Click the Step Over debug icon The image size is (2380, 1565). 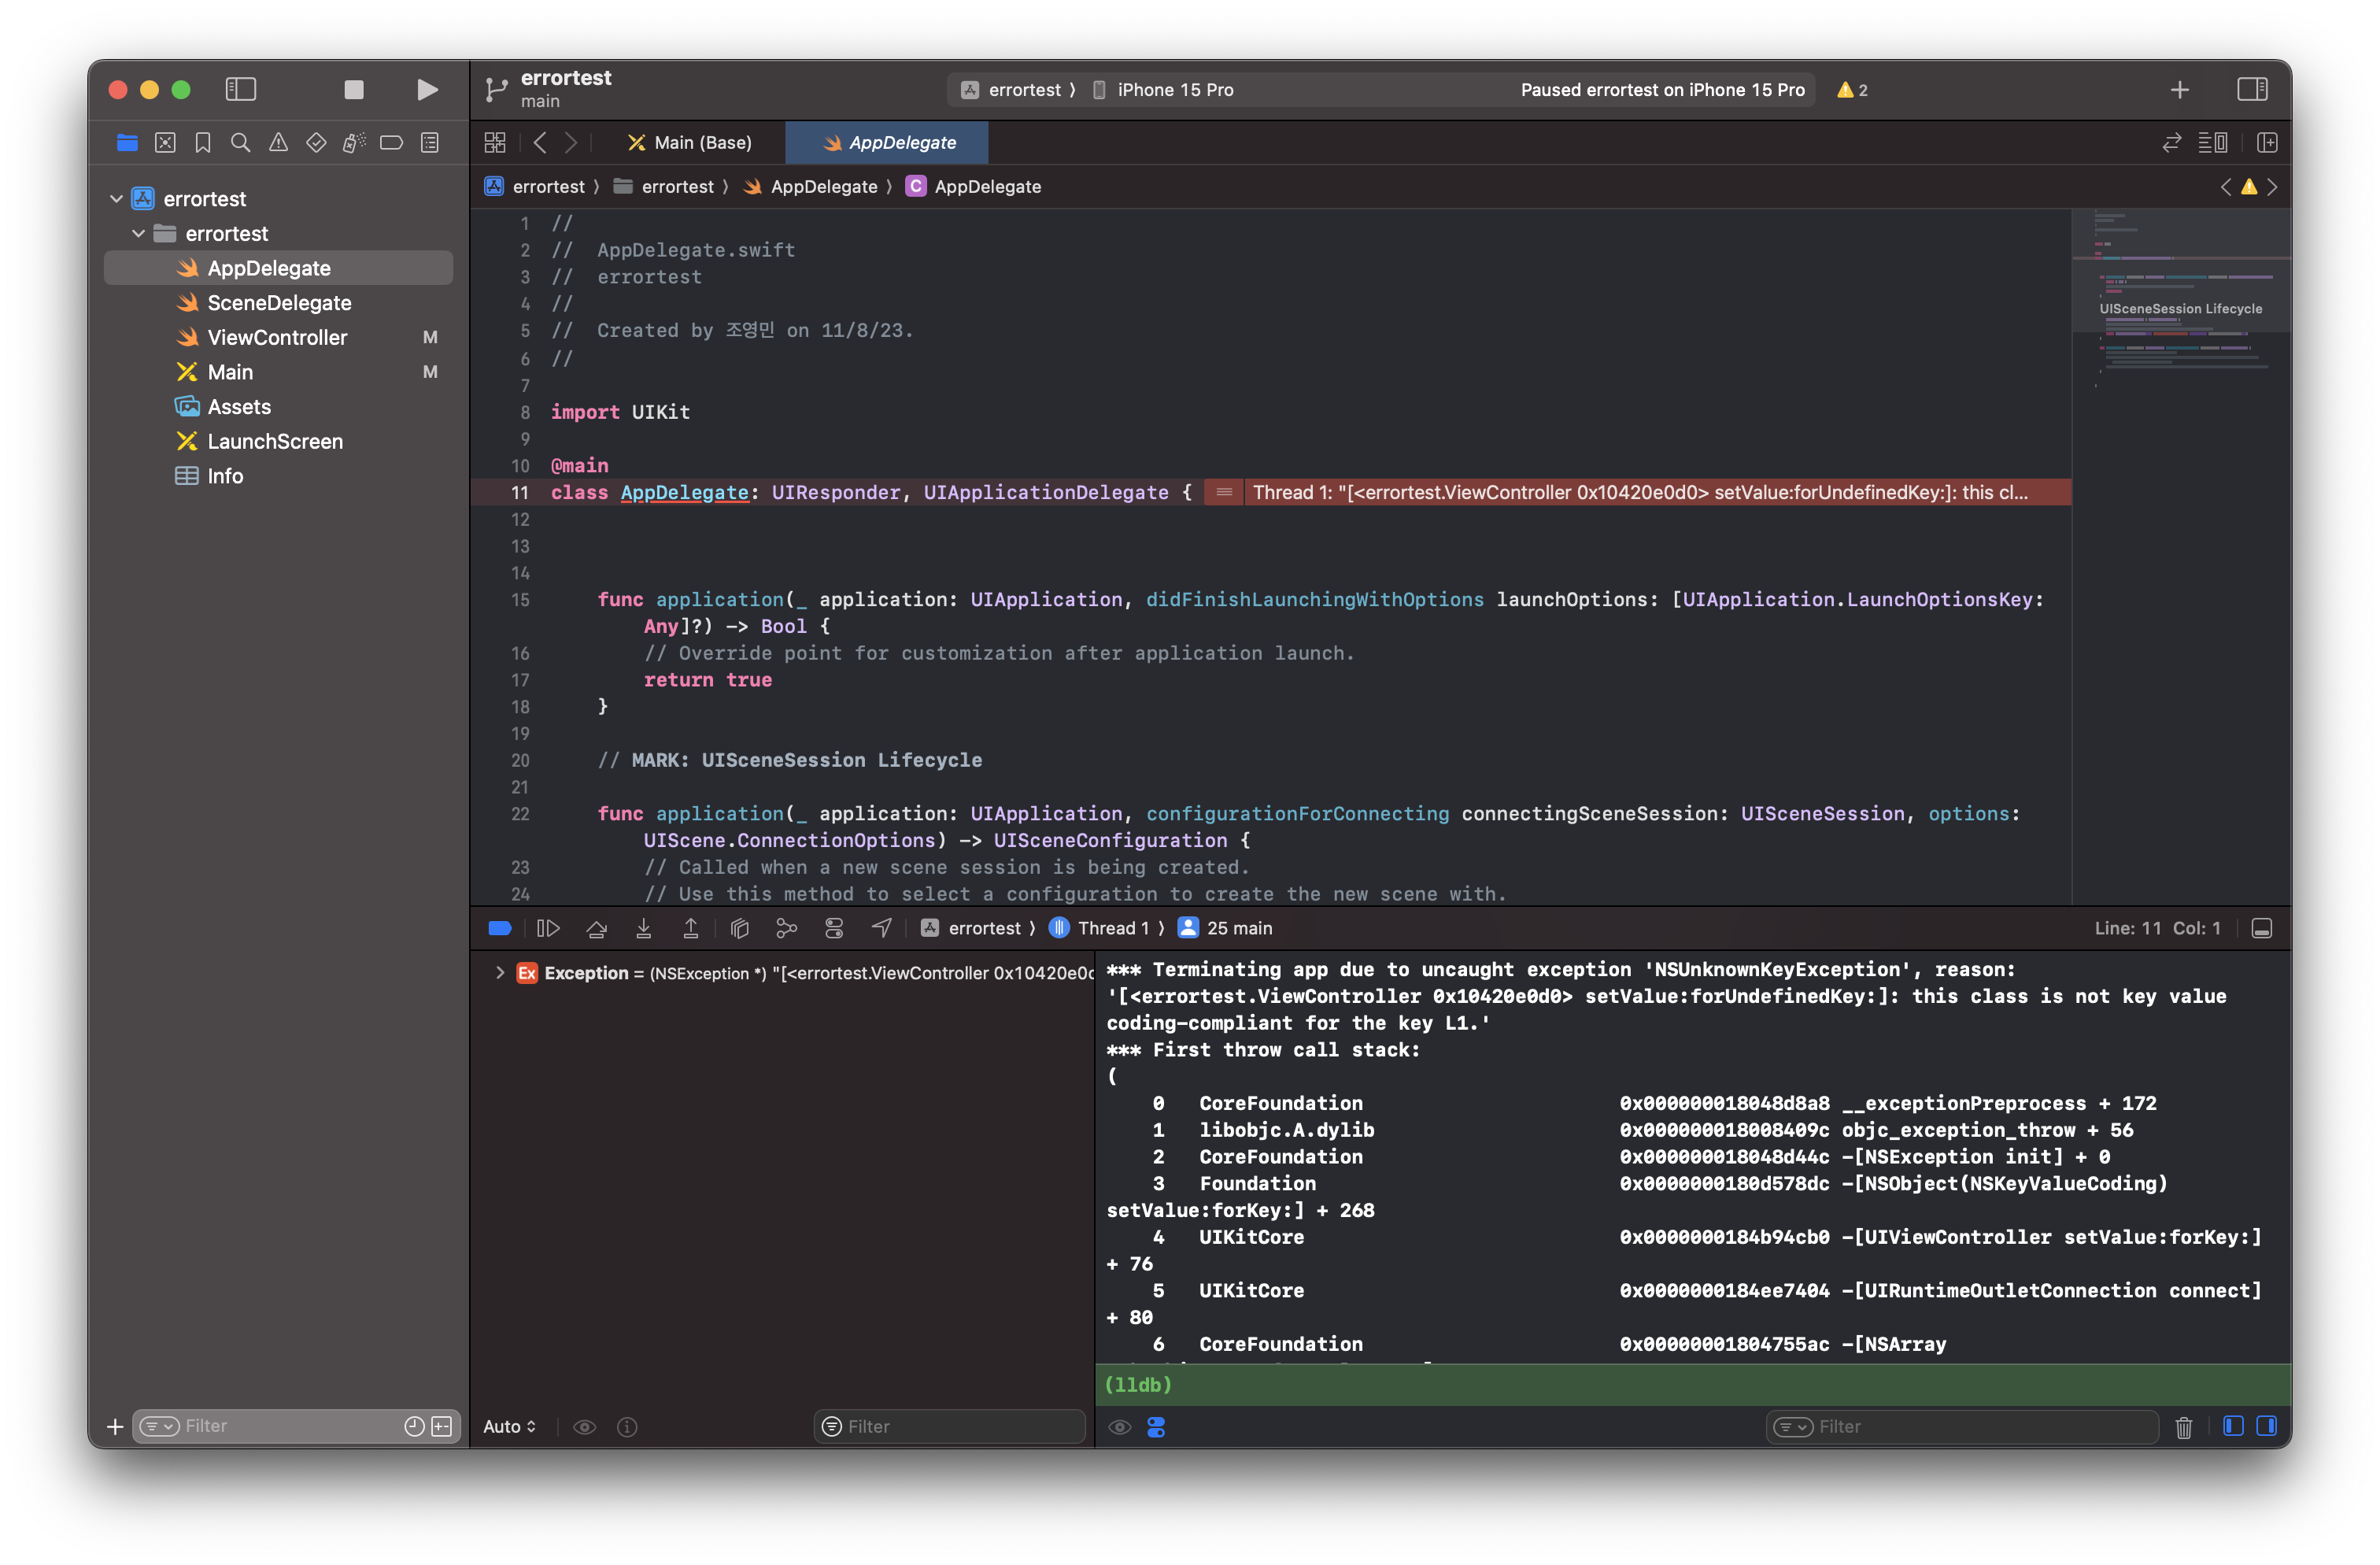coord(596,928)
